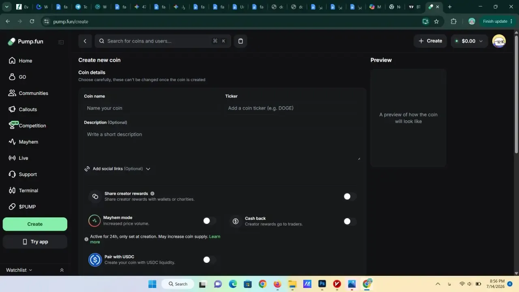Go to Live section
The height and width of the screenshot is (292, 519).
coord(23,158)
